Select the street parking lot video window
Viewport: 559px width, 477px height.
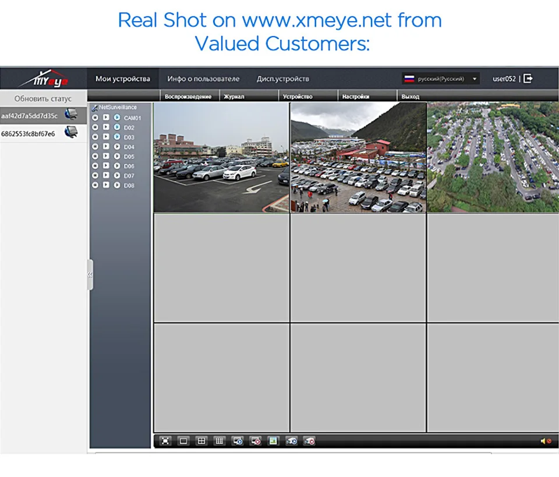point(221,158)
